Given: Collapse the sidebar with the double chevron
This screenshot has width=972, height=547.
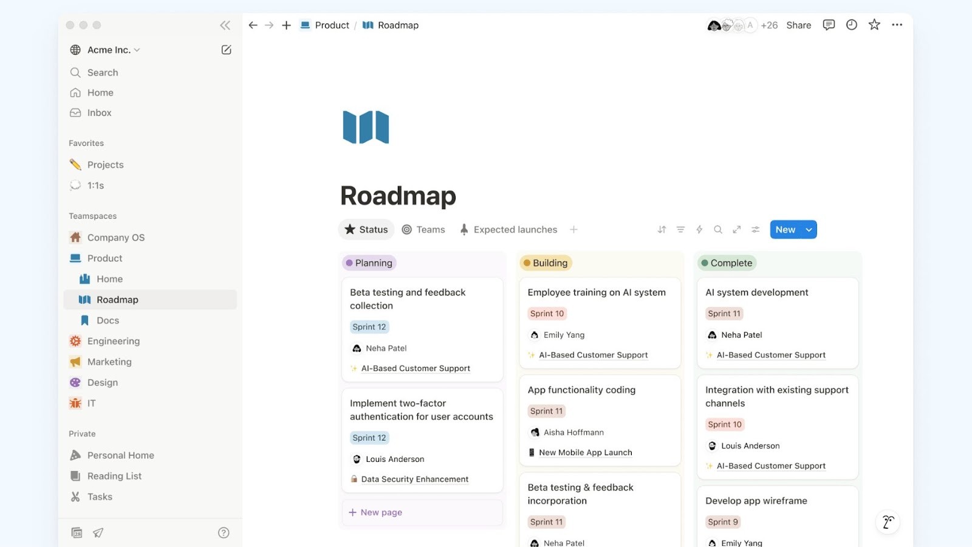Looking at the screenshot, I should (225, 25).
